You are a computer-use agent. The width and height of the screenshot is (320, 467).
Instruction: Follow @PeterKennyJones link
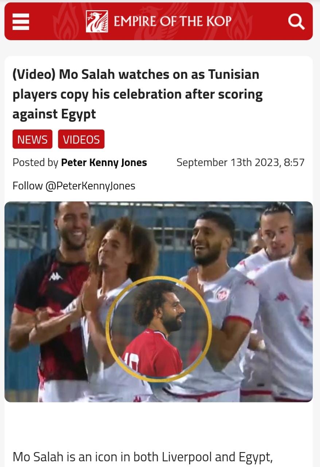(x=74, y=186)
